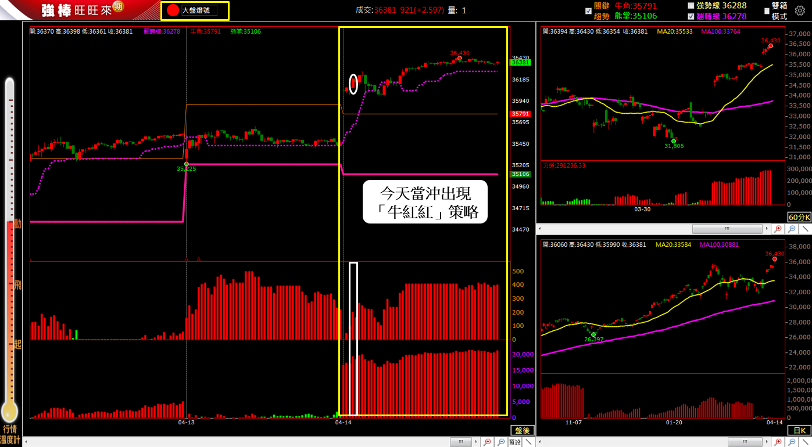
Task: Enable the 強勢線 checkbox
Action: coord(691,5)
